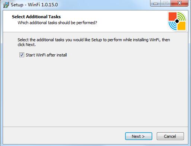The height and width of the screenshot is (146, 191).
Task: Toggle option via 'Start WinFi after install' label
Action: point(46,55)
